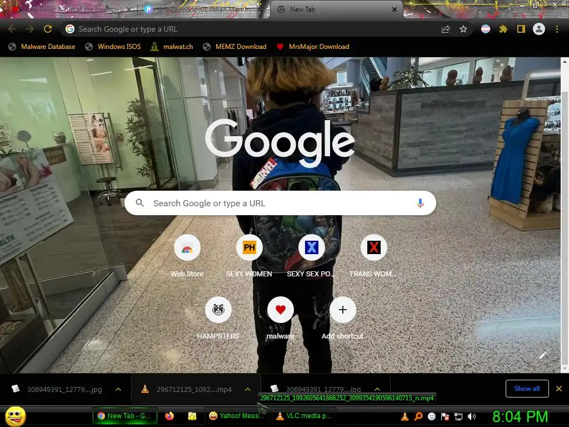Click the 8:04 PM clock
The image size is (569, 427).
[x=520, y=416]
